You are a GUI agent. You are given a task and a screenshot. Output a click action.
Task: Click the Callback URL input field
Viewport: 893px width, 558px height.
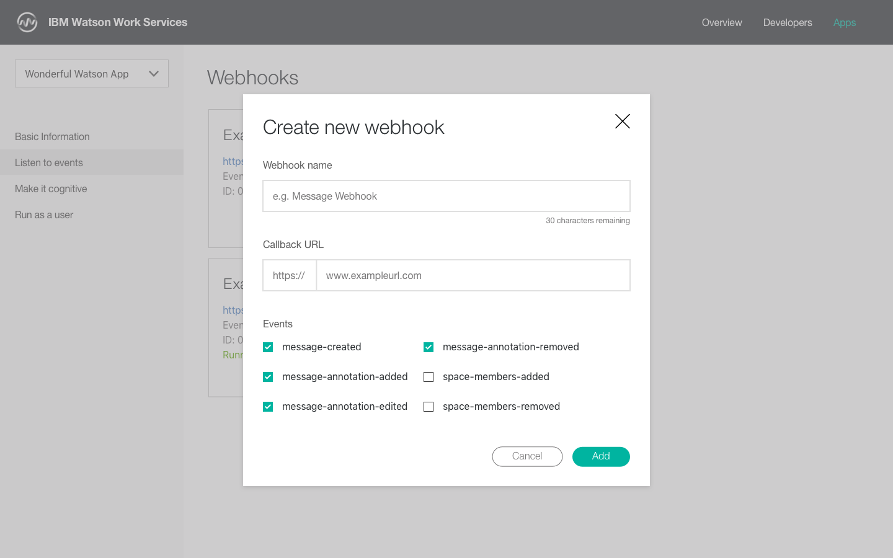tap(473, 275)
